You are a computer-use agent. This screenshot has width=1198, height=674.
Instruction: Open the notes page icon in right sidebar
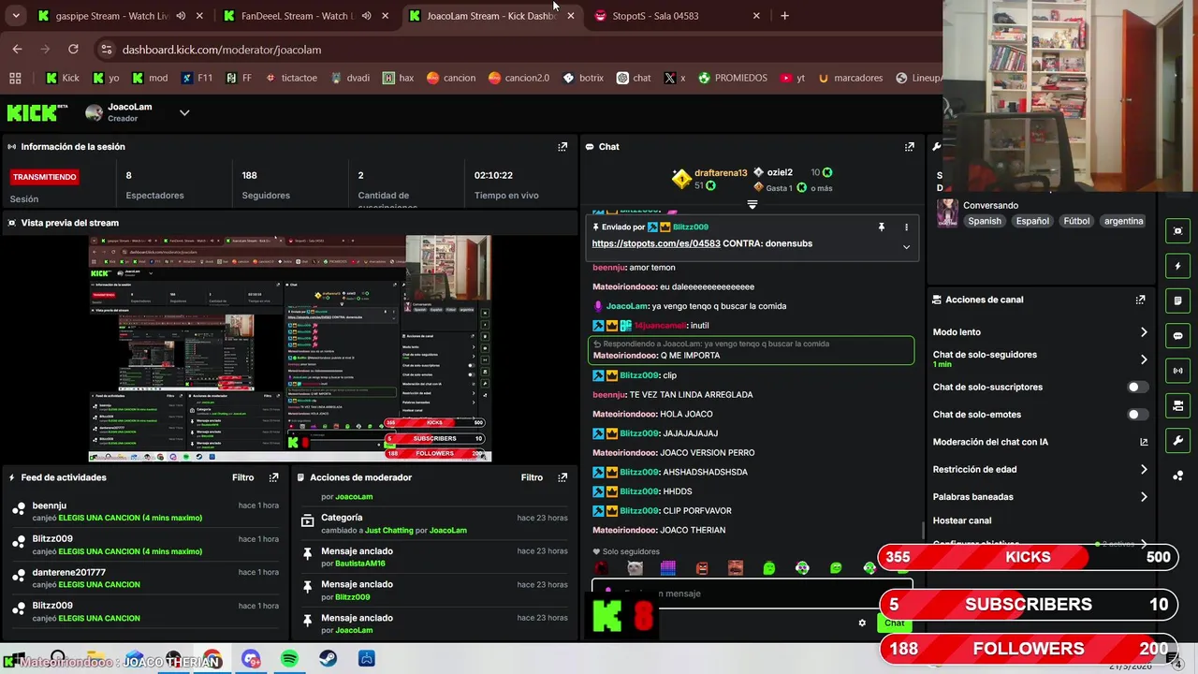pyautogui.click(x=1177, y=300)
